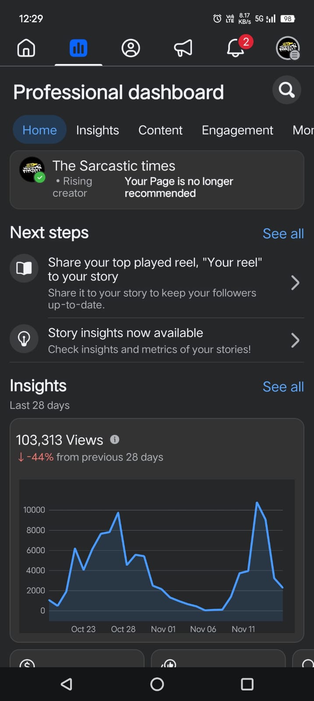See all Insights
Image resolution: width=314 pixels, height=701 pixels.
pyautogui.click(x=283, y=387)
